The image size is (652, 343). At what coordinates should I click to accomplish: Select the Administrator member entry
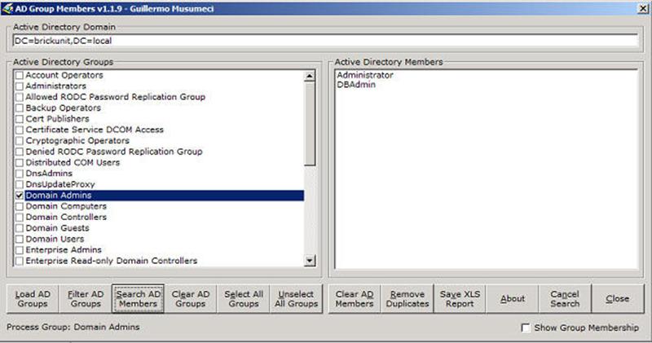[x=364, y=75]
